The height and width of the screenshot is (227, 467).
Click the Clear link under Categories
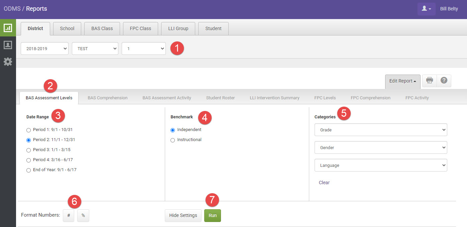click(x=324, y=183)
